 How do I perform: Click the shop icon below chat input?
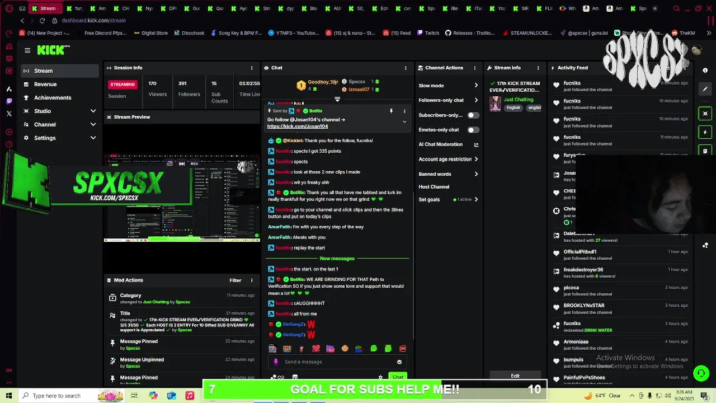295,377
